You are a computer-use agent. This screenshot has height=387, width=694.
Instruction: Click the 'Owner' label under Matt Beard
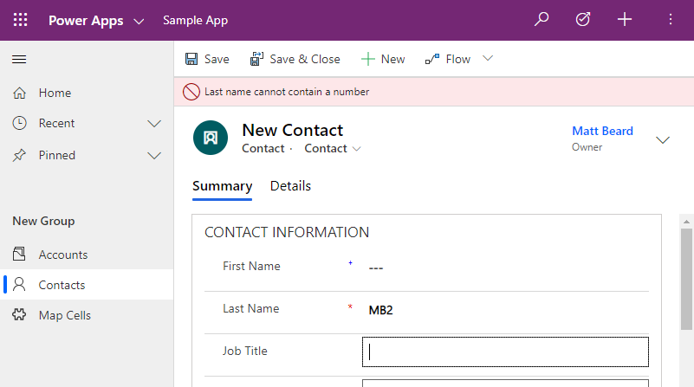[587, 147]
